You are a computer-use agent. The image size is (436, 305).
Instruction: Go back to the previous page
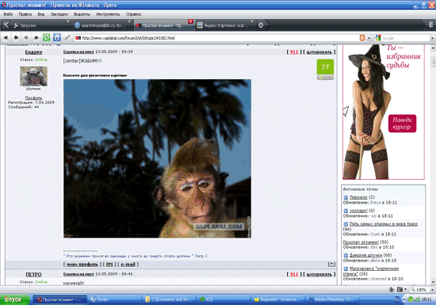coord(16,37)
